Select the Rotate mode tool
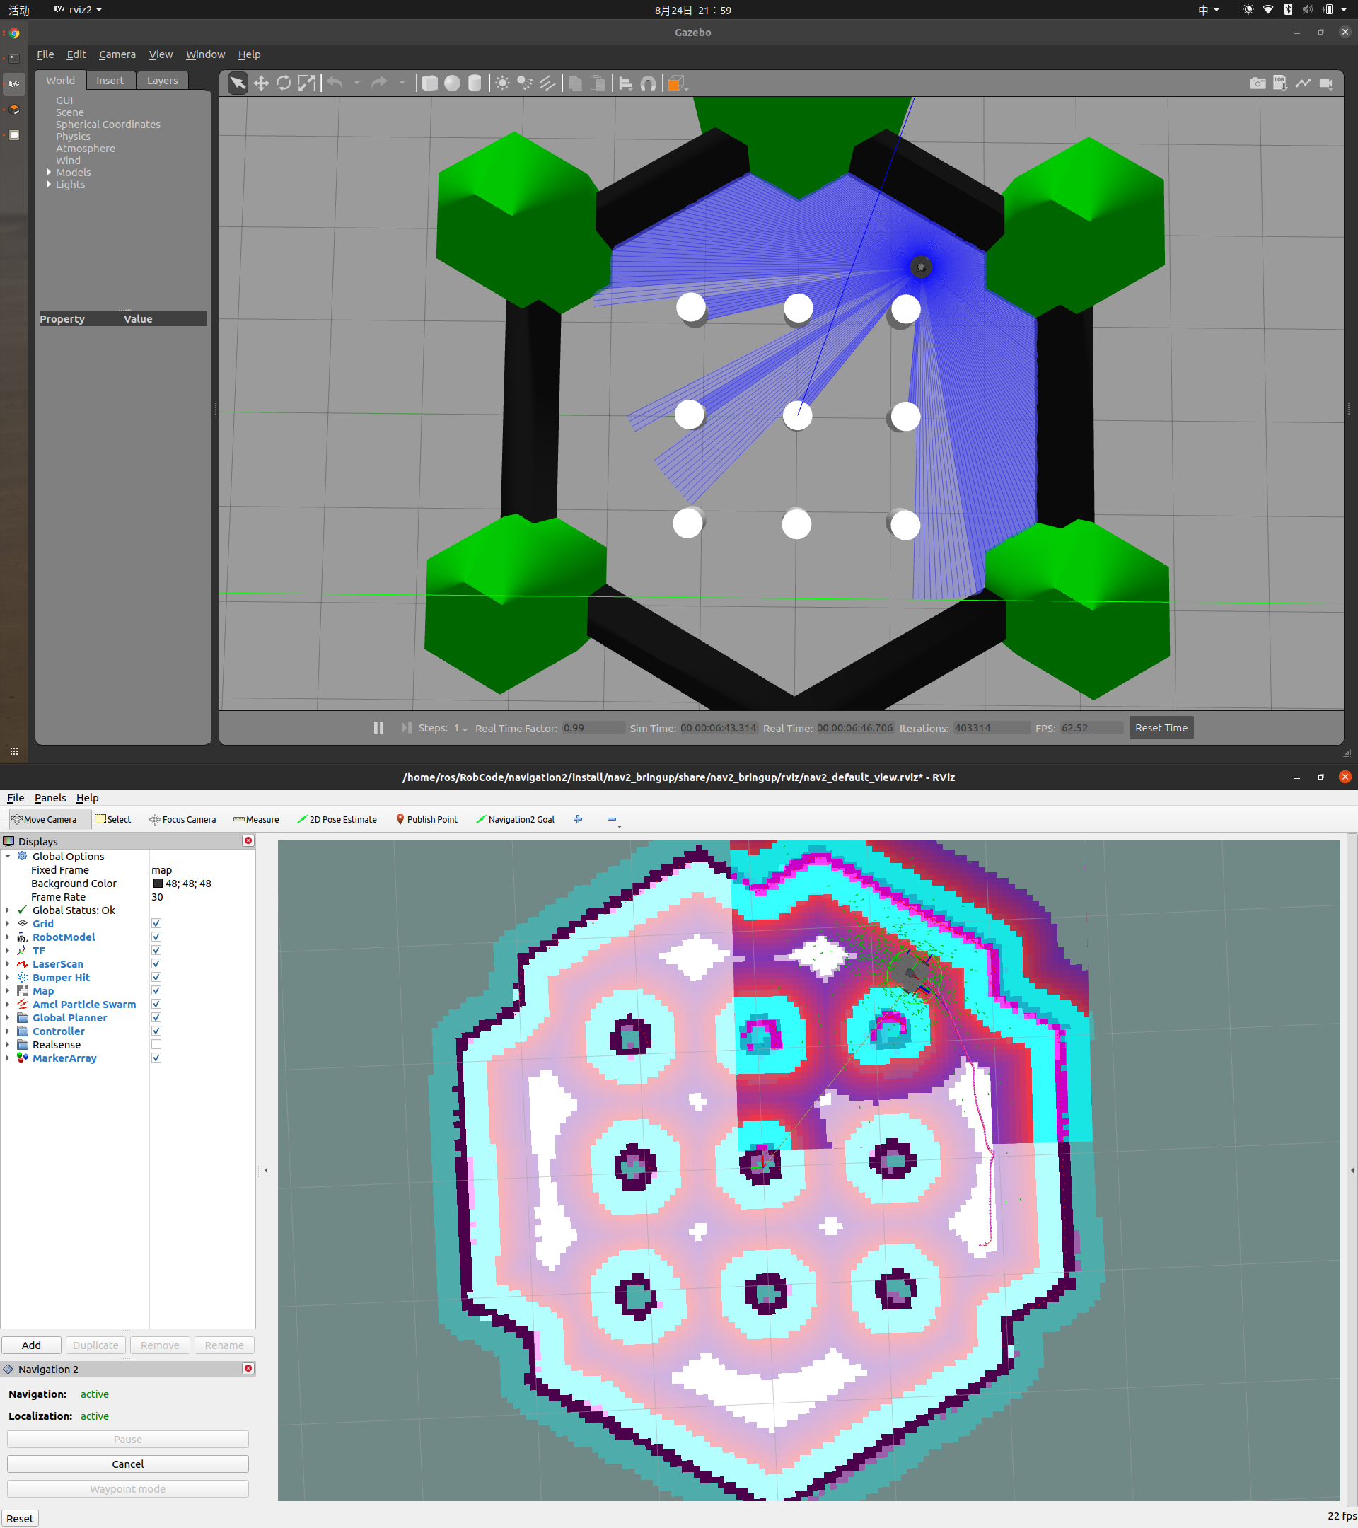The image size is (1358, 1528). point(283,83)
